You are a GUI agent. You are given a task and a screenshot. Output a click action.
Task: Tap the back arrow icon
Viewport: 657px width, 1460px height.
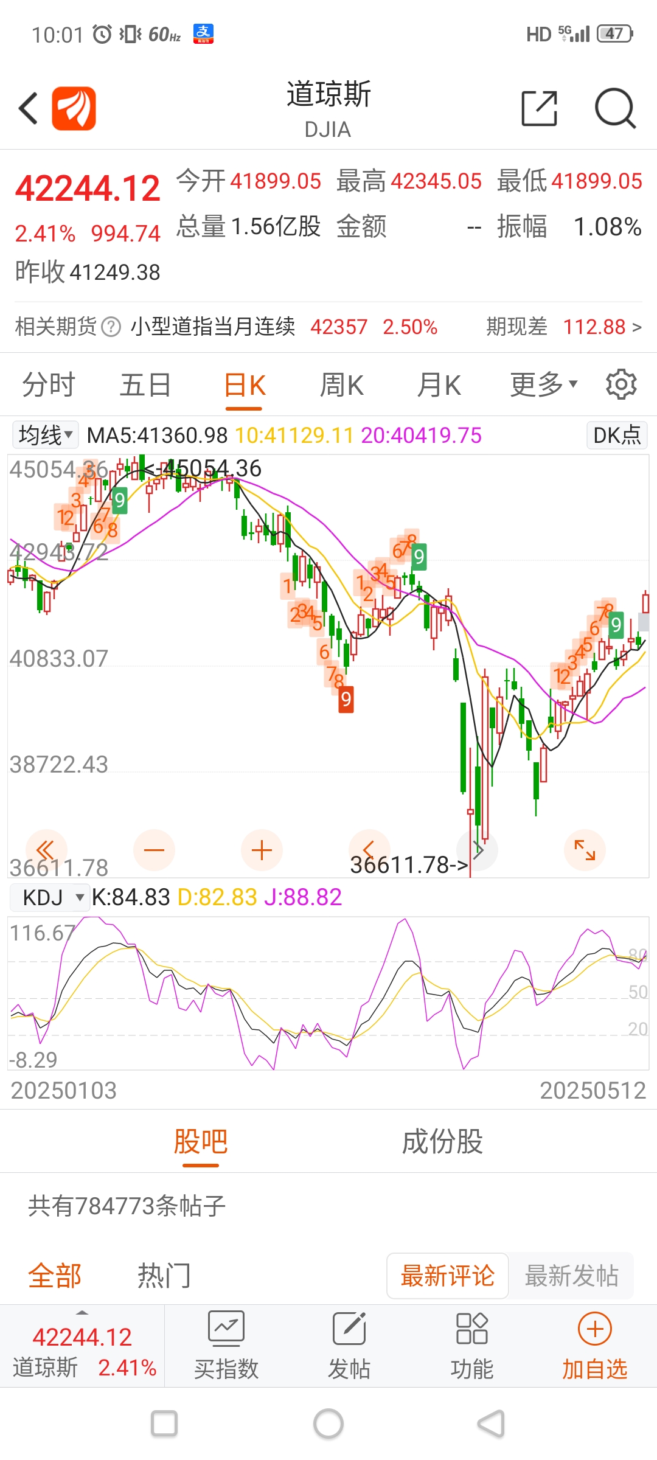[28, 108]
